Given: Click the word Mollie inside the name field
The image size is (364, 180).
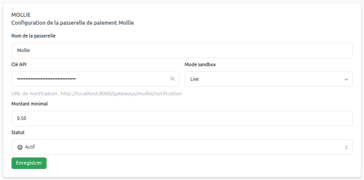Looking at the screenshot, I should [23, 50].
